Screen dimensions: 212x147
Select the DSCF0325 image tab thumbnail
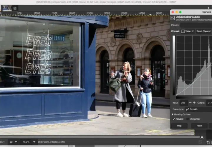[7, 8]
